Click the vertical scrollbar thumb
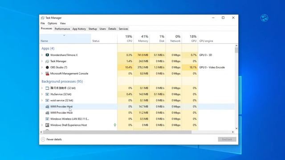285x160 pixels. click(x=236, y=50)
